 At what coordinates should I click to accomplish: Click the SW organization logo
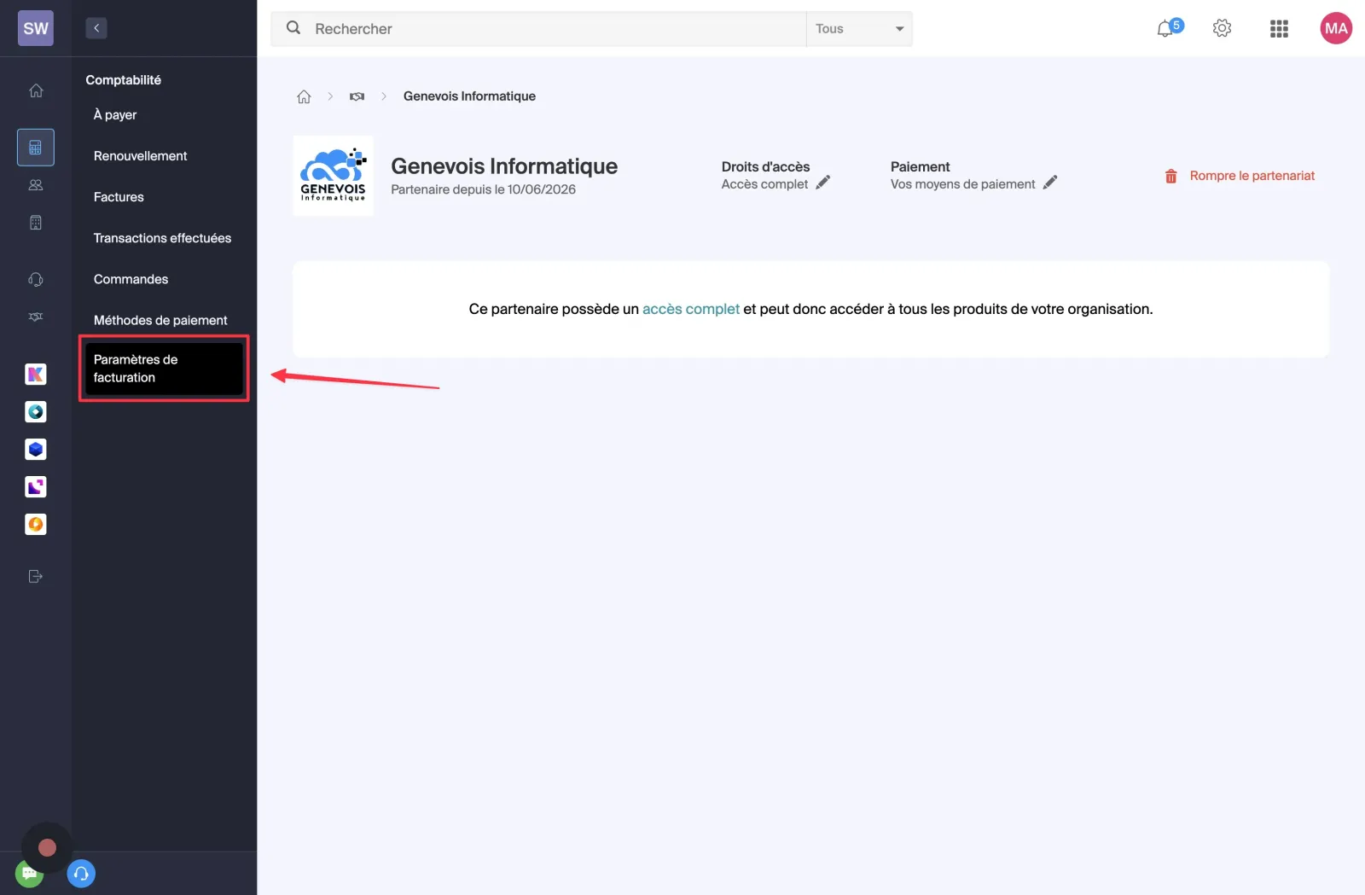click(36, 28)
